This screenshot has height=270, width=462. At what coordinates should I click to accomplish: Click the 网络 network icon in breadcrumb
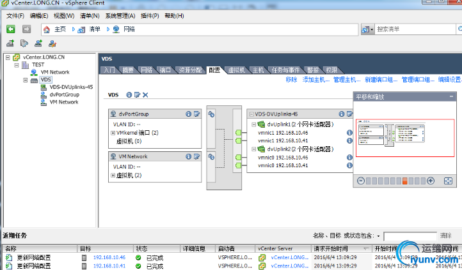tap(116, 29)
